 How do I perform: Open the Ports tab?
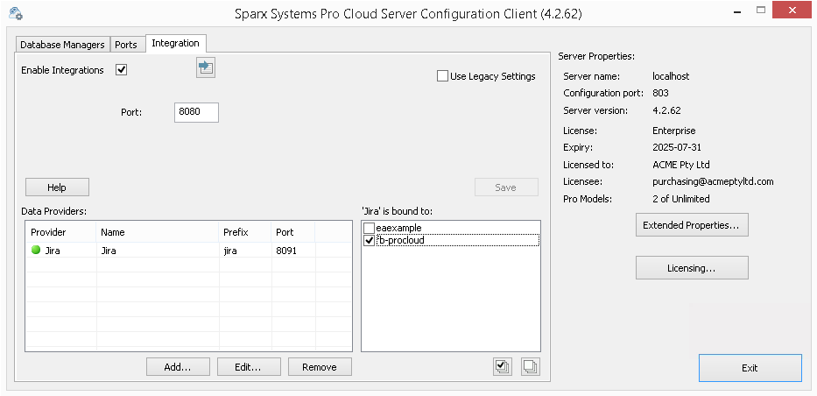click(126, 45)
